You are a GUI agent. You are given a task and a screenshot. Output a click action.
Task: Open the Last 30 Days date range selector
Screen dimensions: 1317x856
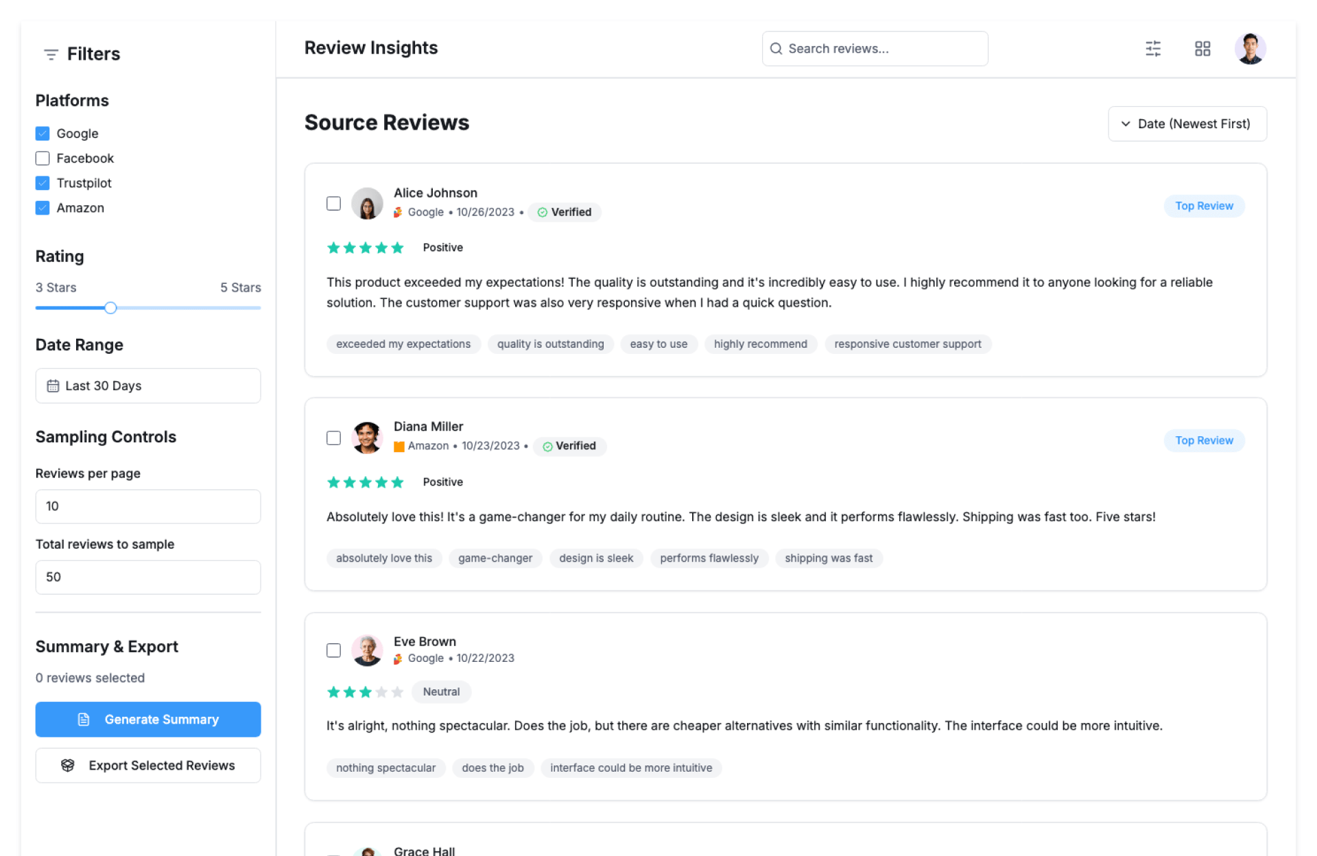click(x=147, y=385)
